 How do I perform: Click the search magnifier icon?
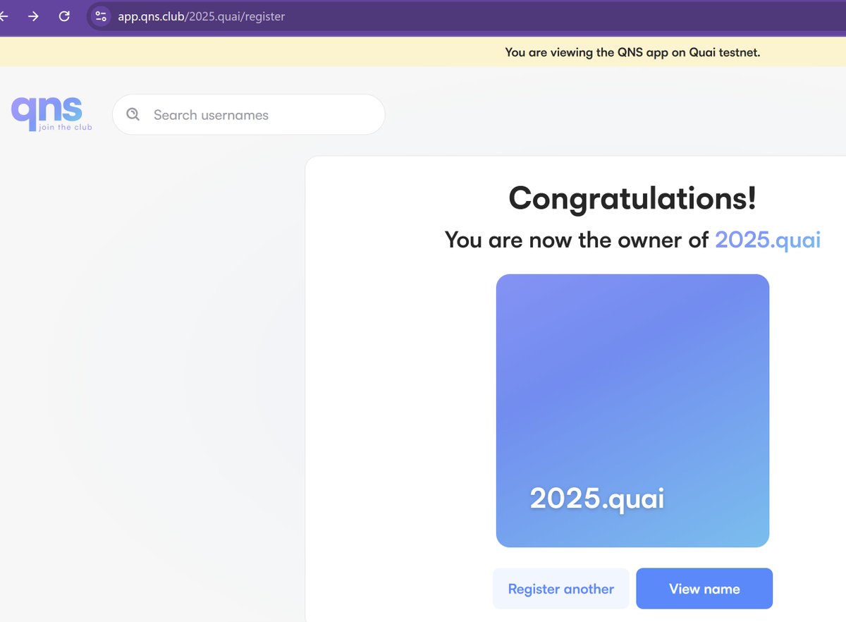click(x=133, y=114)
